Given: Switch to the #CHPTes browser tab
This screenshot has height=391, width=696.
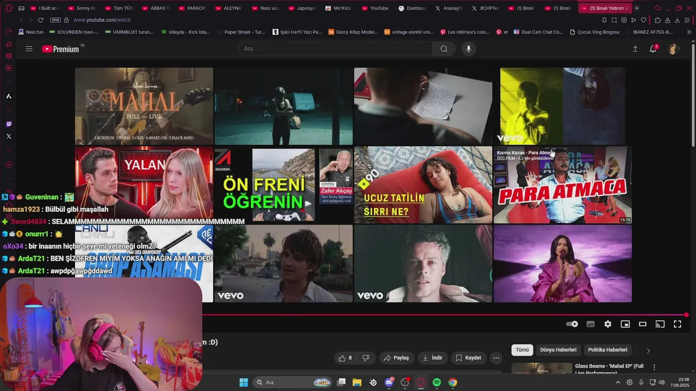Looking at the screenshot, I should pos(486,8).
